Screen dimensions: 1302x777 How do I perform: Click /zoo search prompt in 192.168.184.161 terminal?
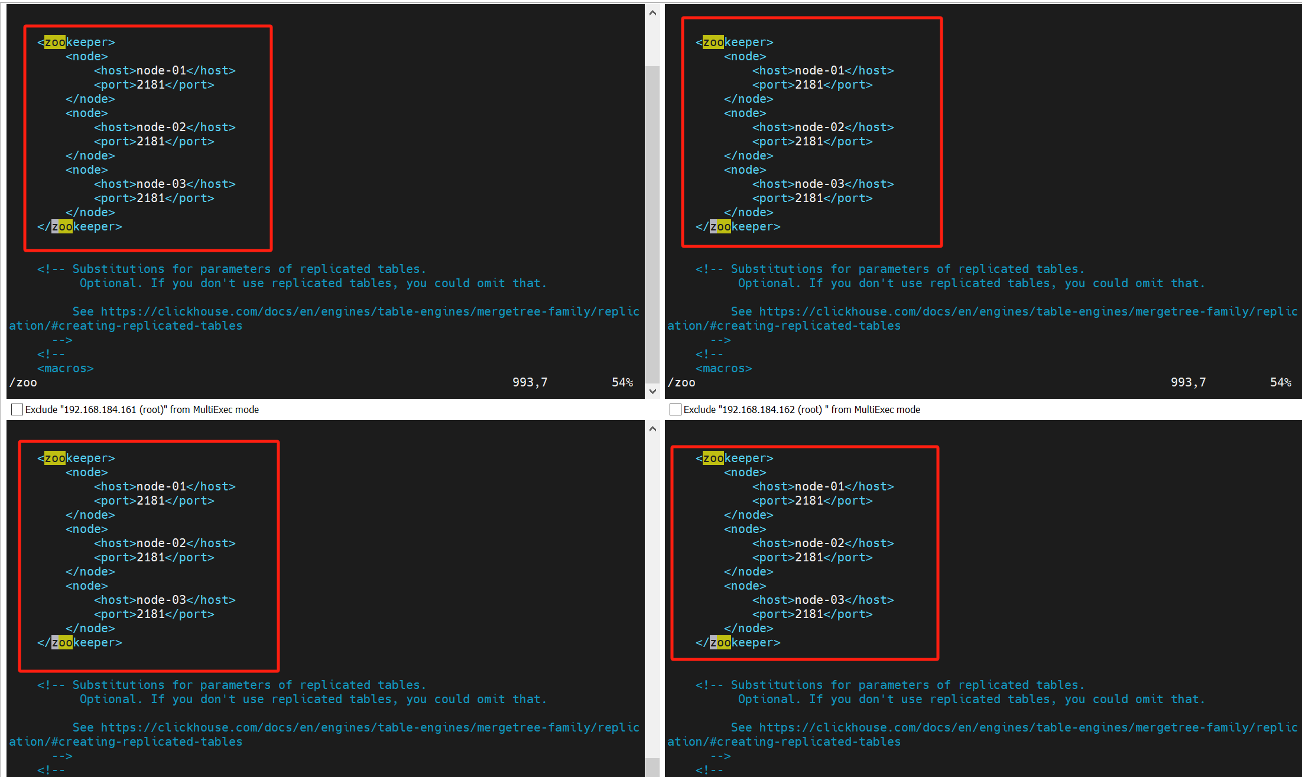(23, 382)
